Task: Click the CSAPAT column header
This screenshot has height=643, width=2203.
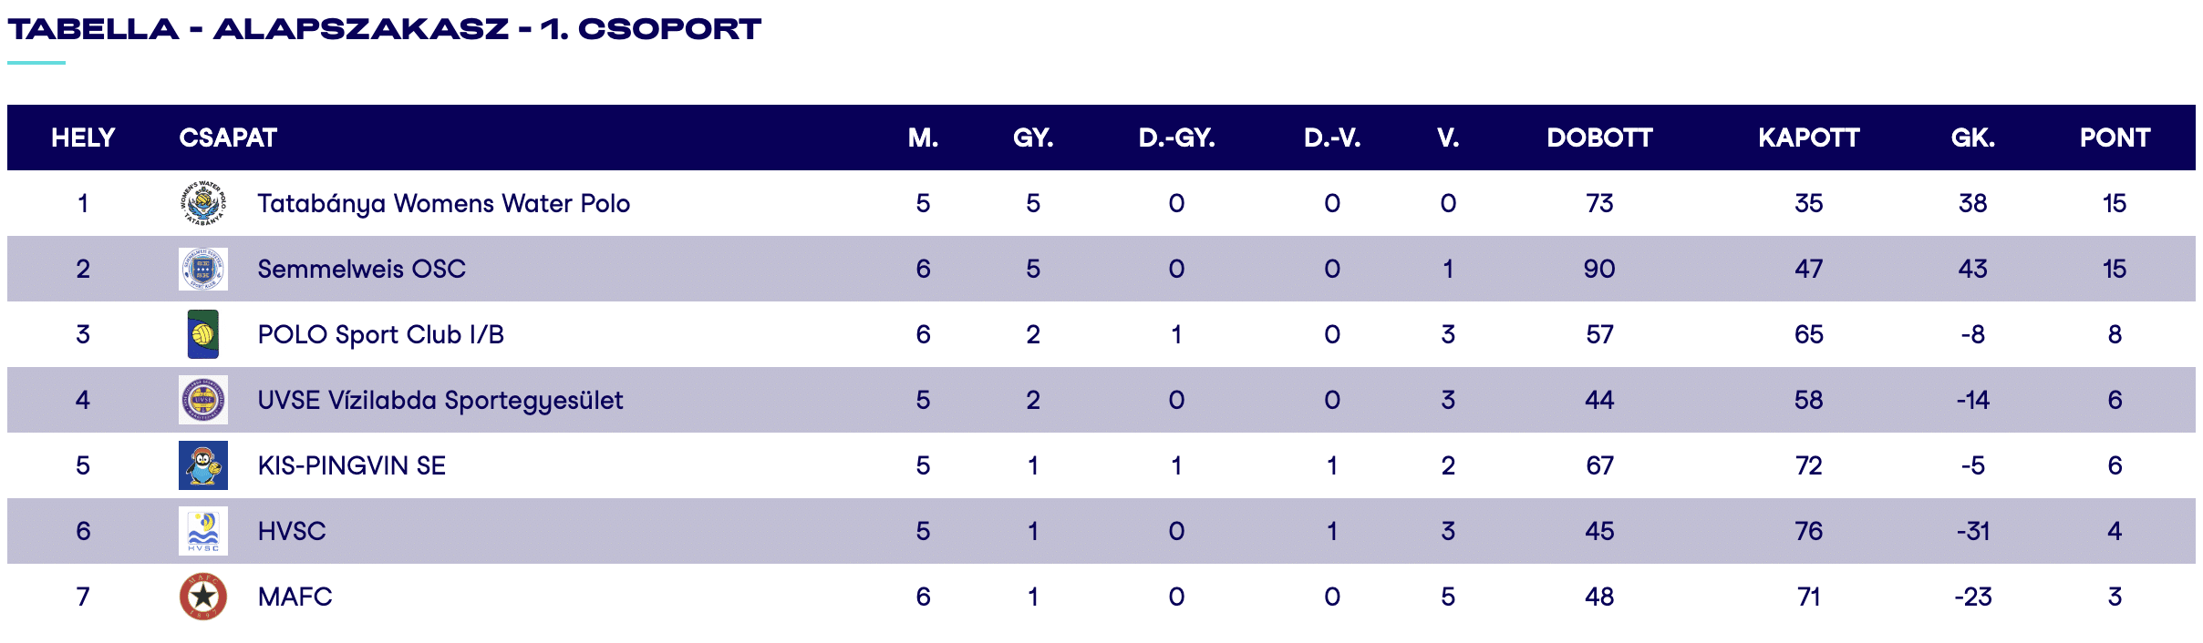Action: point(228,138)
